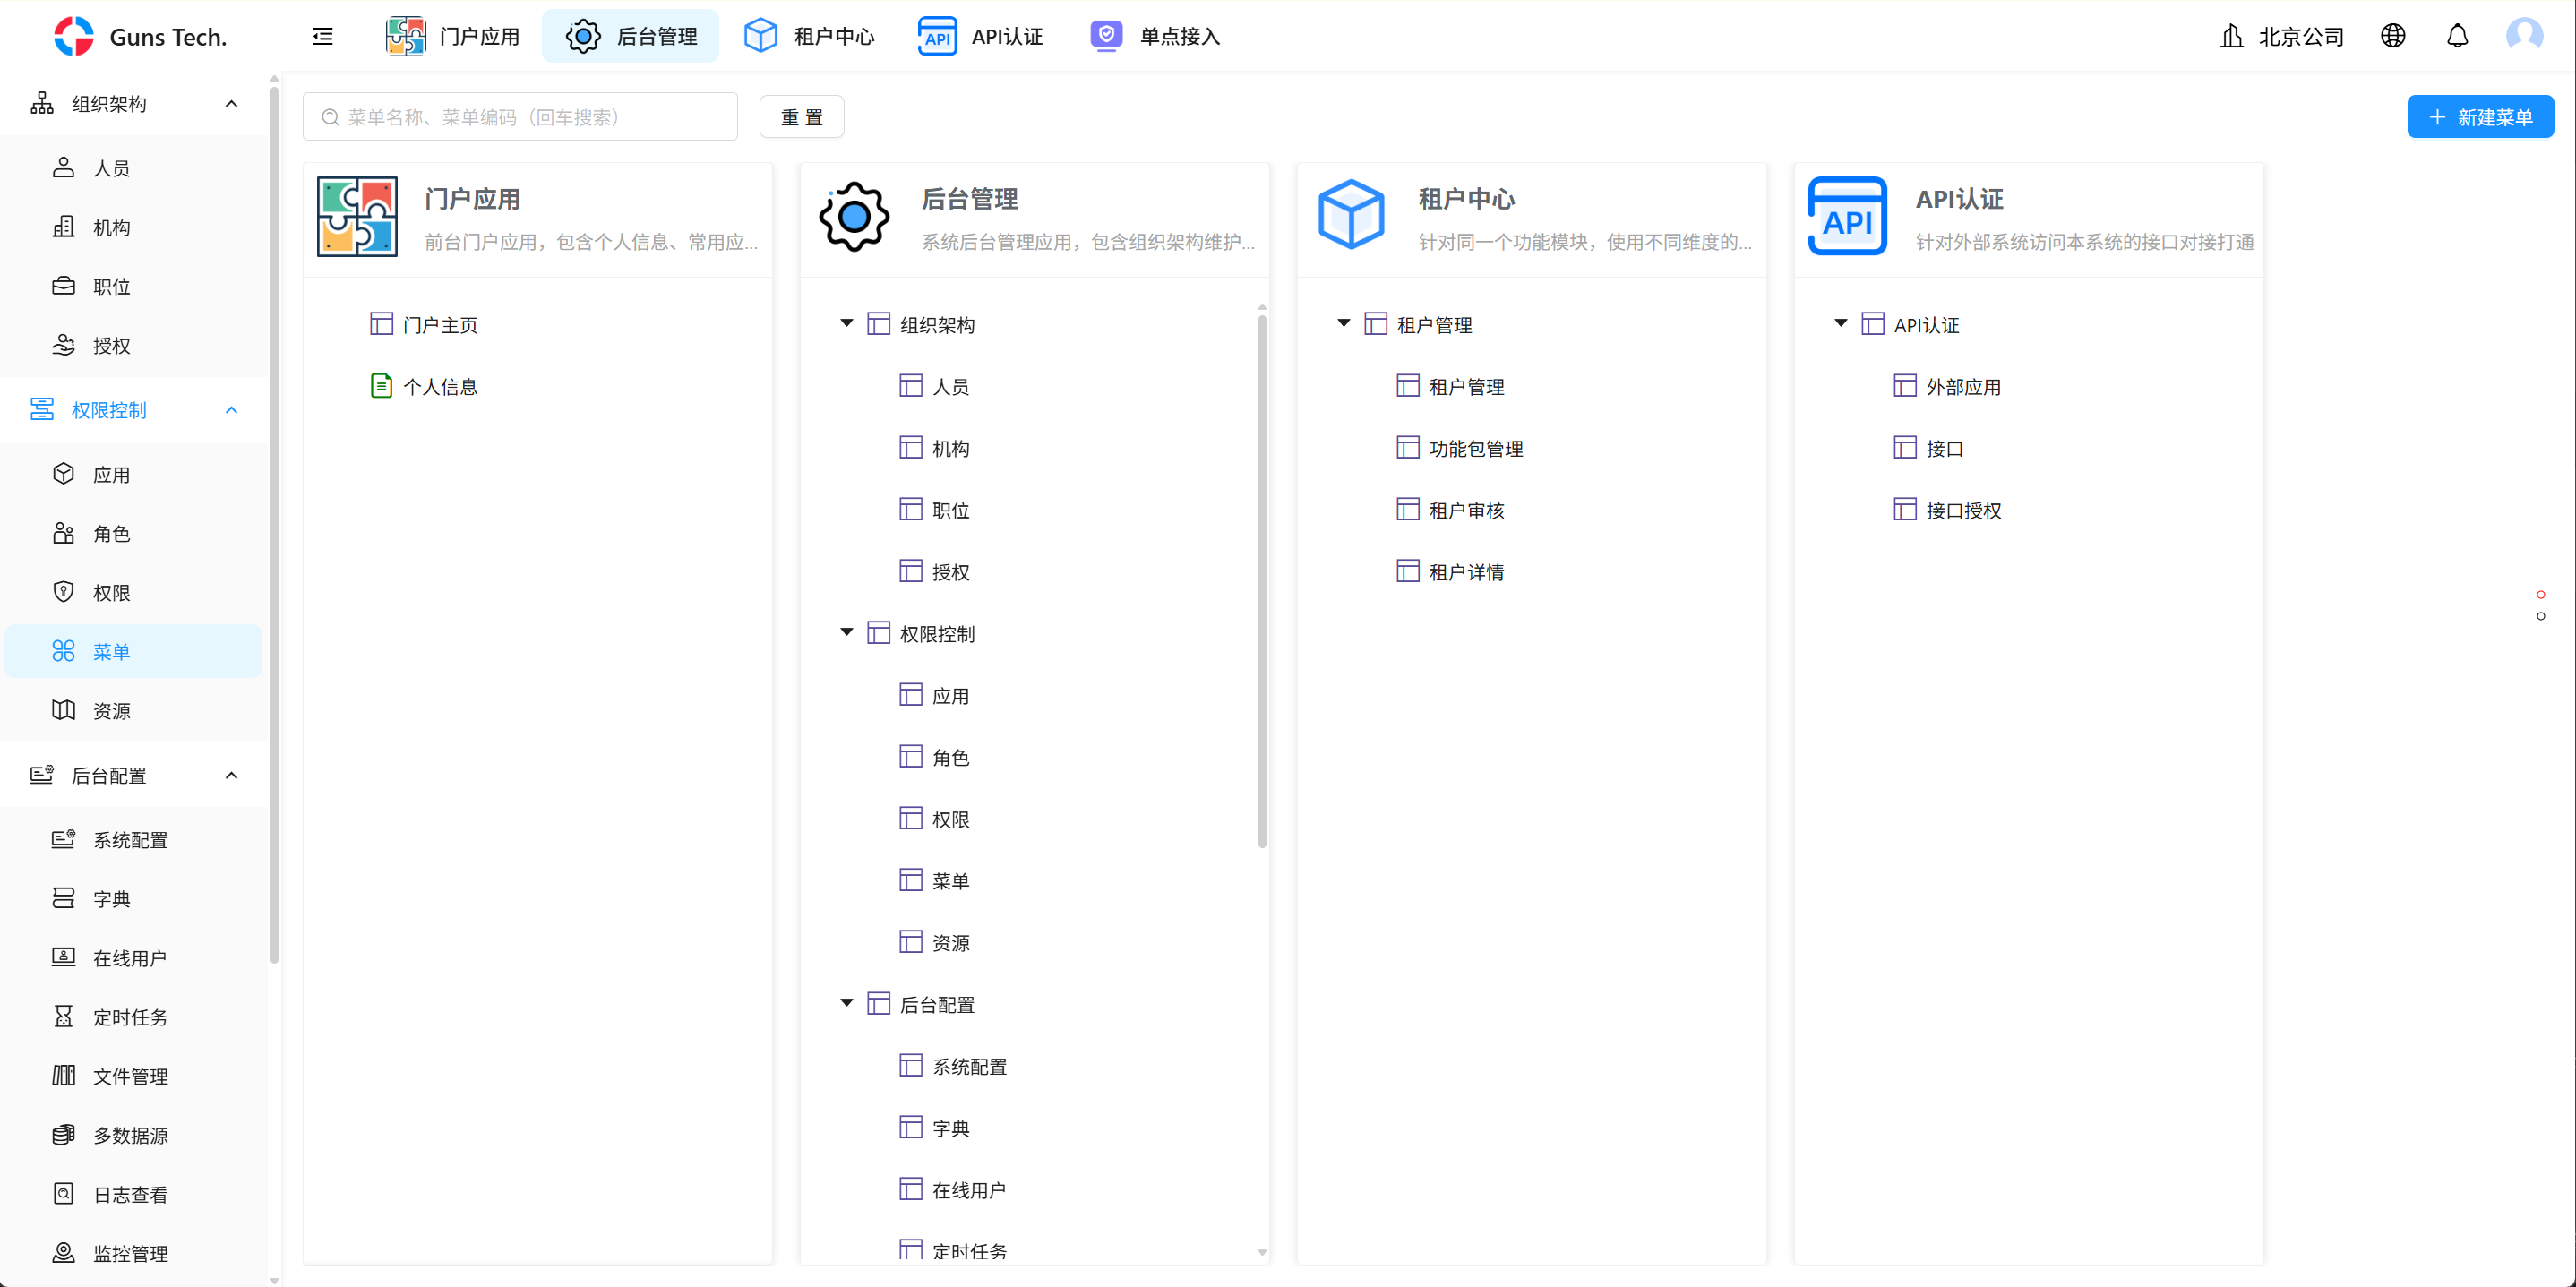The image size is (2576, 1287).
Task: Select 接口 tree item under API认证
Action: (1944, 449)
